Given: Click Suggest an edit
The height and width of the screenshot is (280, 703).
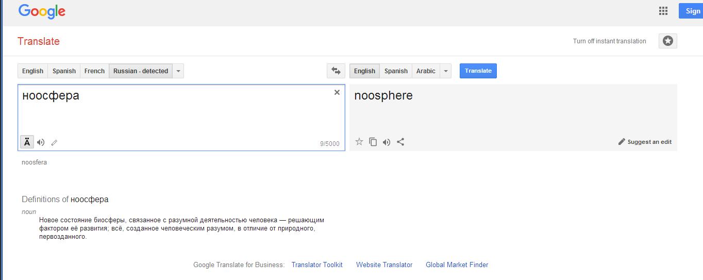Looking at the screenshot, I should 645,142.
